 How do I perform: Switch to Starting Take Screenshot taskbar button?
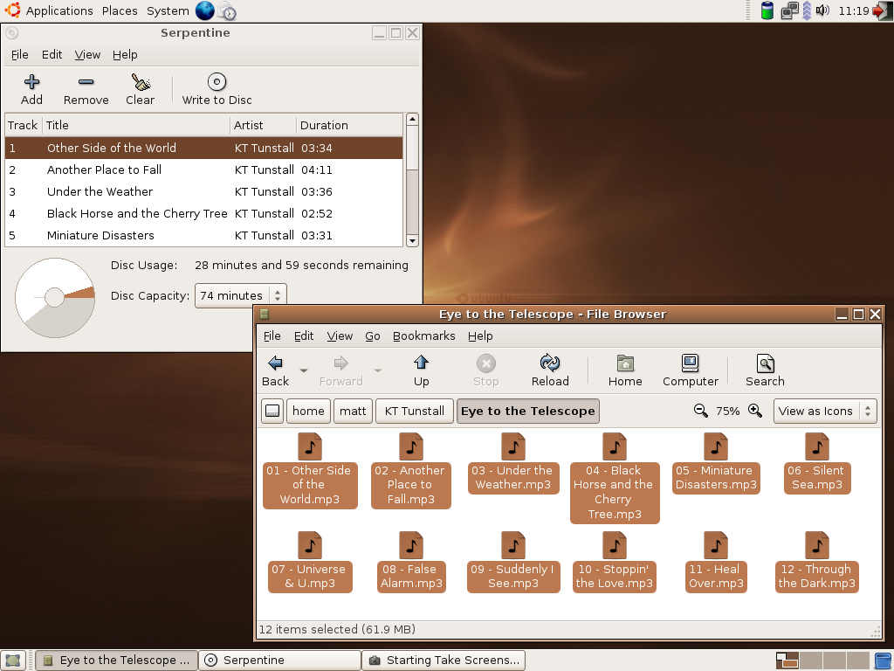[444, 661]
